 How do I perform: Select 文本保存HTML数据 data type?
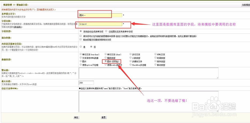click(x=81, y=58)
